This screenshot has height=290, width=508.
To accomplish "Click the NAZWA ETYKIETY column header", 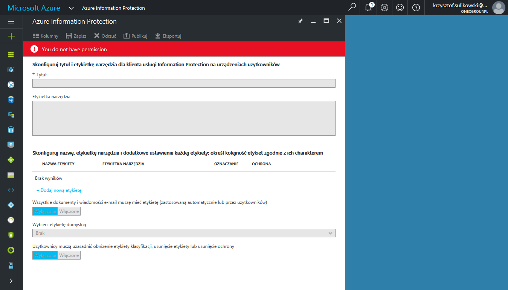I will pos(58,164).
